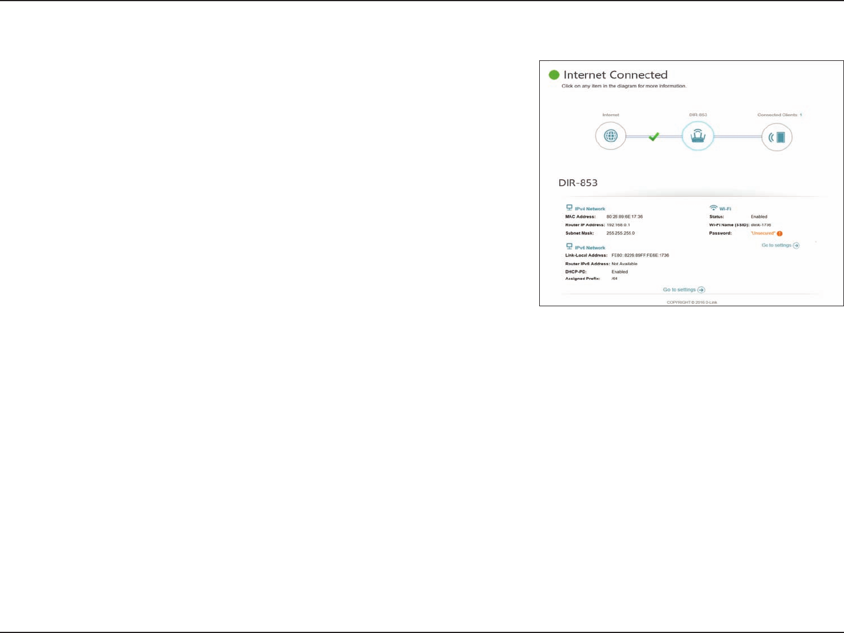Click the DHCP-PD "Enabled" value
844x633 pixels.
(x=620, y=272)
